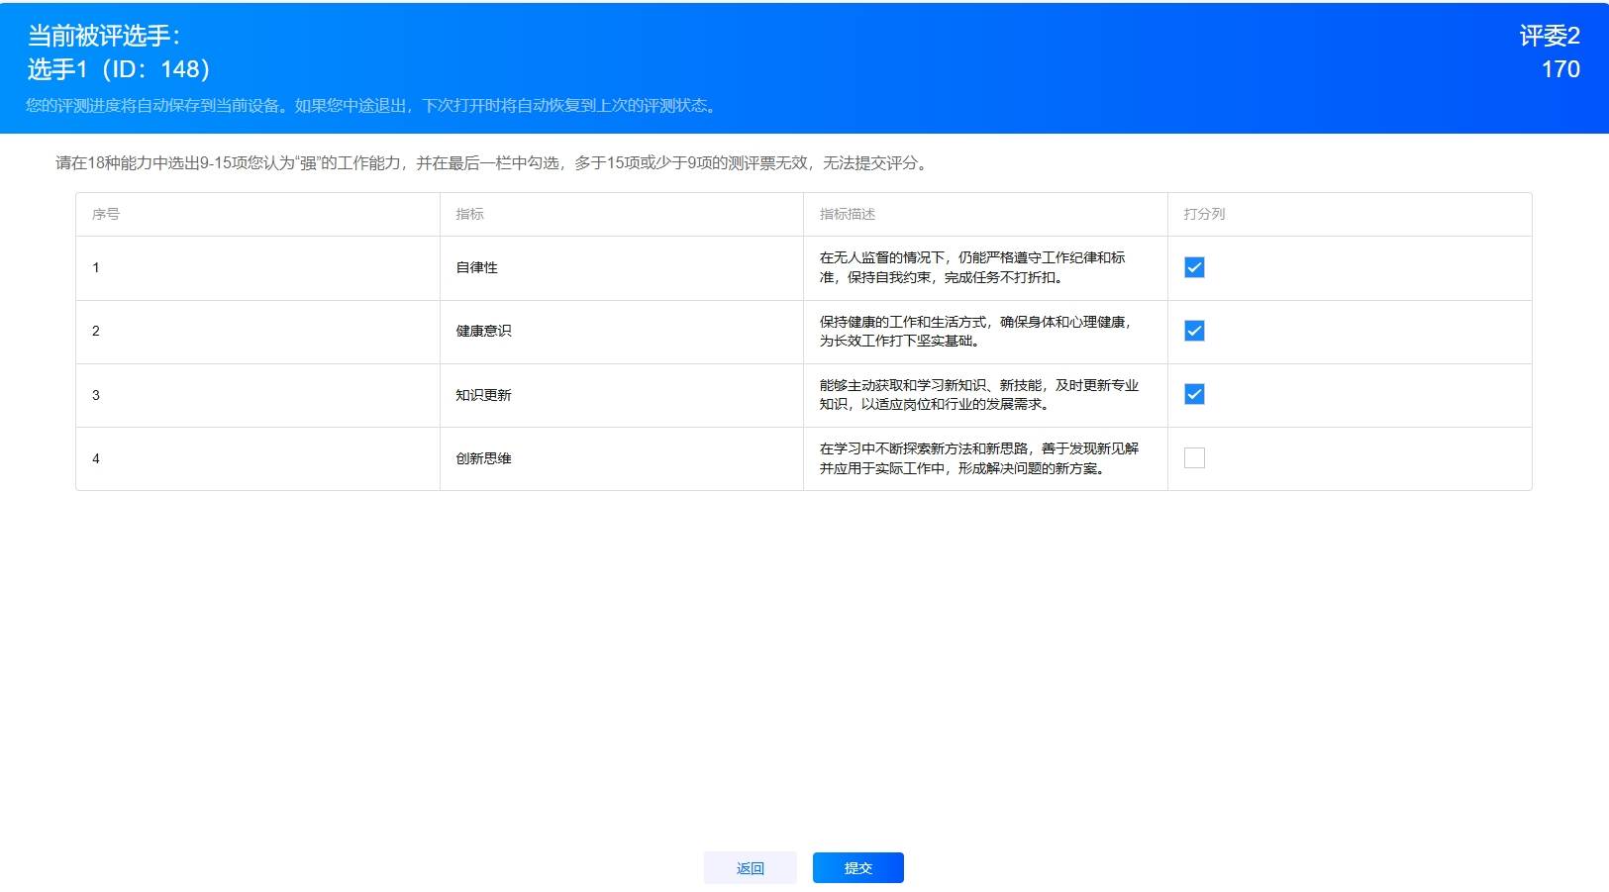Viewport: 1609px width, 892px height.
Task: Click the 返回 button
Action: [x=750, y=868]
